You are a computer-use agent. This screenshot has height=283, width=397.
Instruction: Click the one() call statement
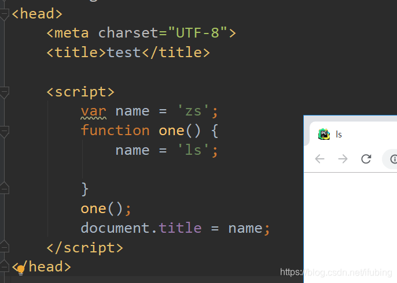[x=106, y=208]
